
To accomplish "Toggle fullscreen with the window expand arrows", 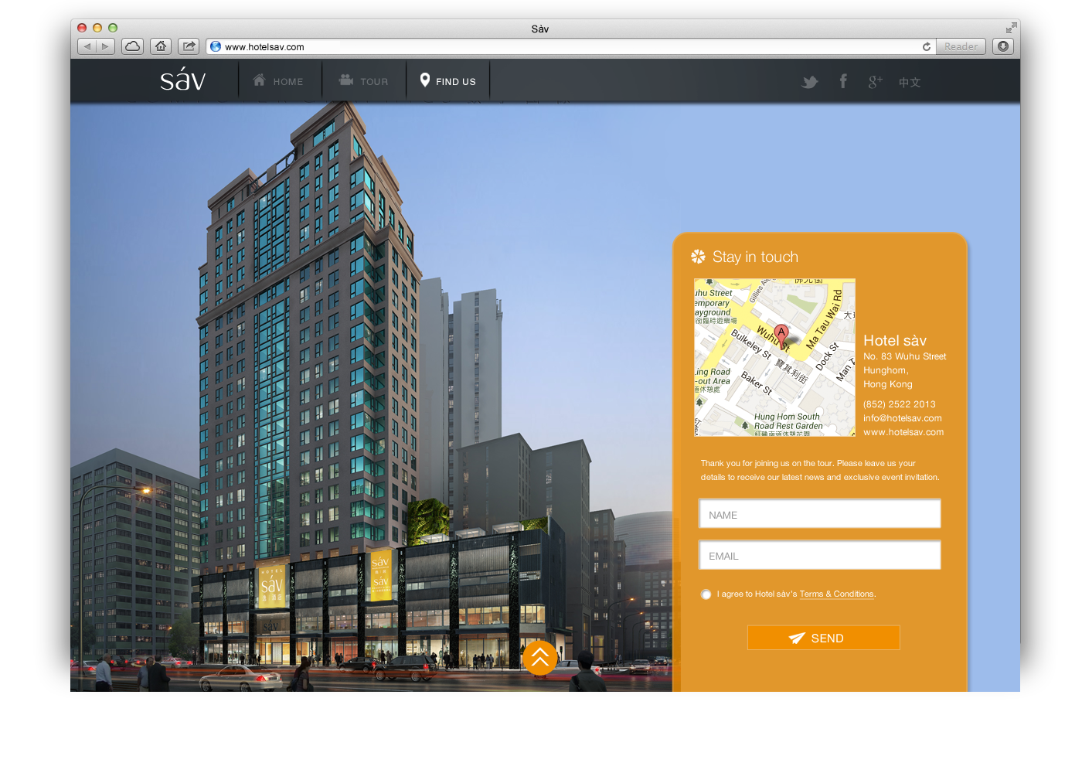I will (1011, 28).
